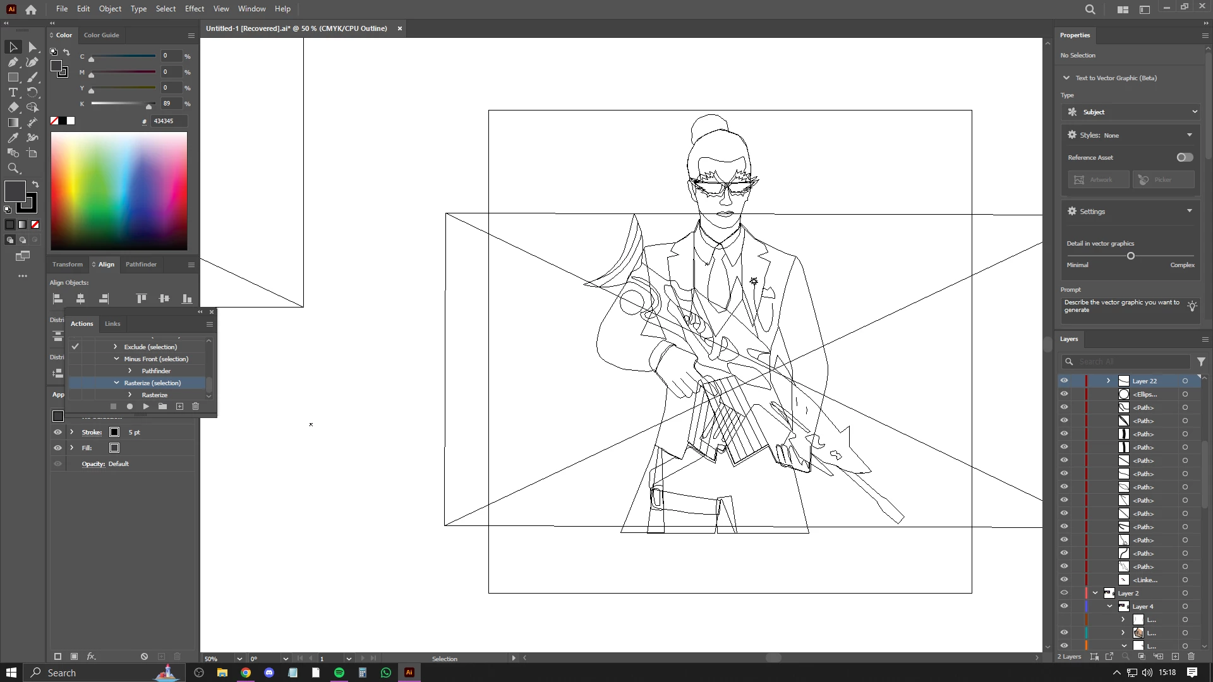This screenshot has height=682, width=1213.
Task: Collapse the Layer 2 tree
Action: pos(1095,593)
